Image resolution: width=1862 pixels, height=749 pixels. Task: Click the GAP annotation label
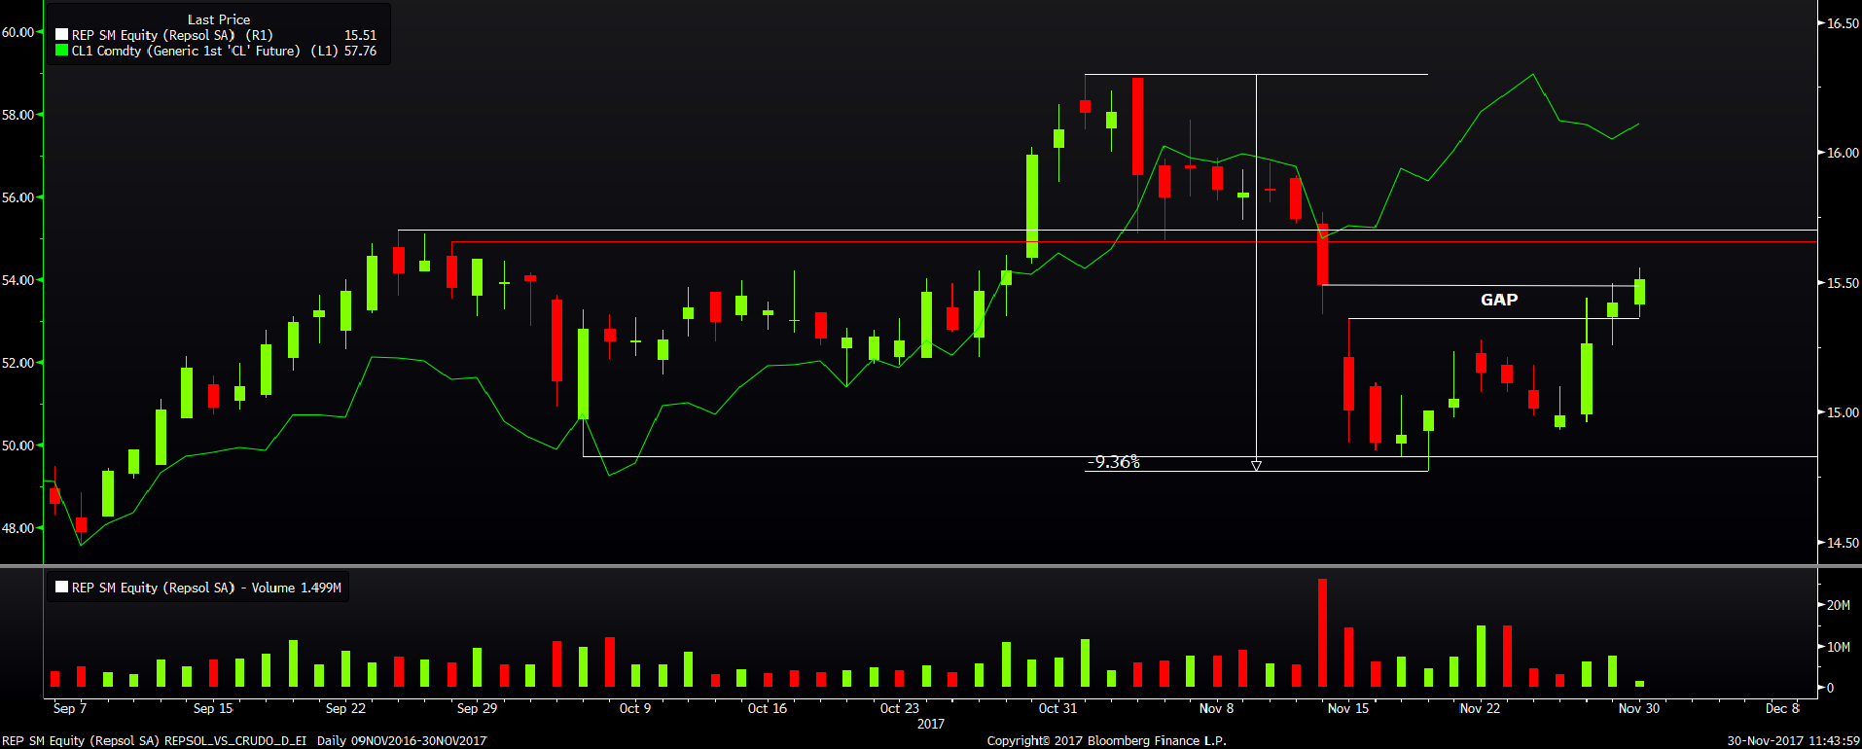click(1499, 300)
